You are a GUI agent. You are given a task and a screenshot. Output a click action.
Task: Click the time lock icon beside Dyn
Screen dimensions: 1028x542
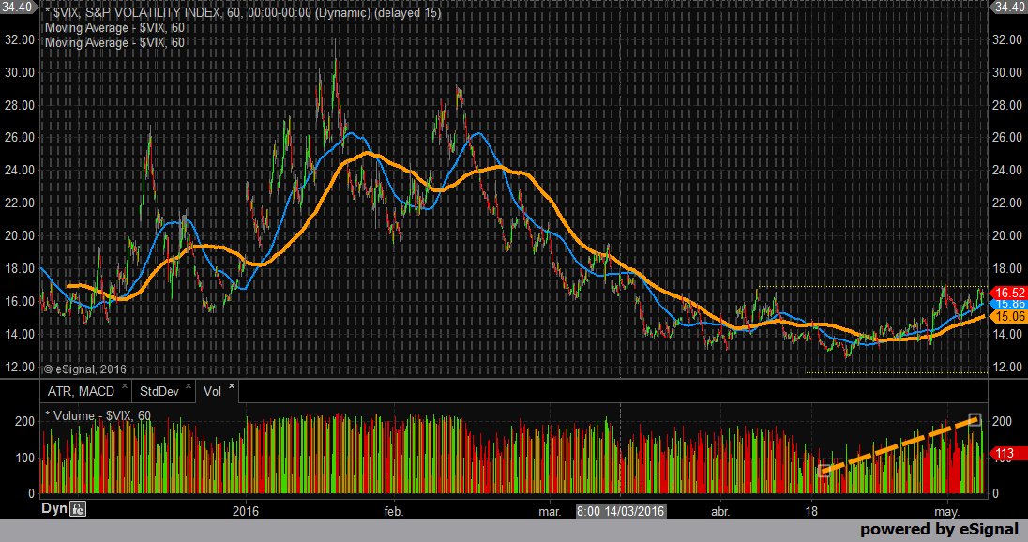click(x=79, y=508)
